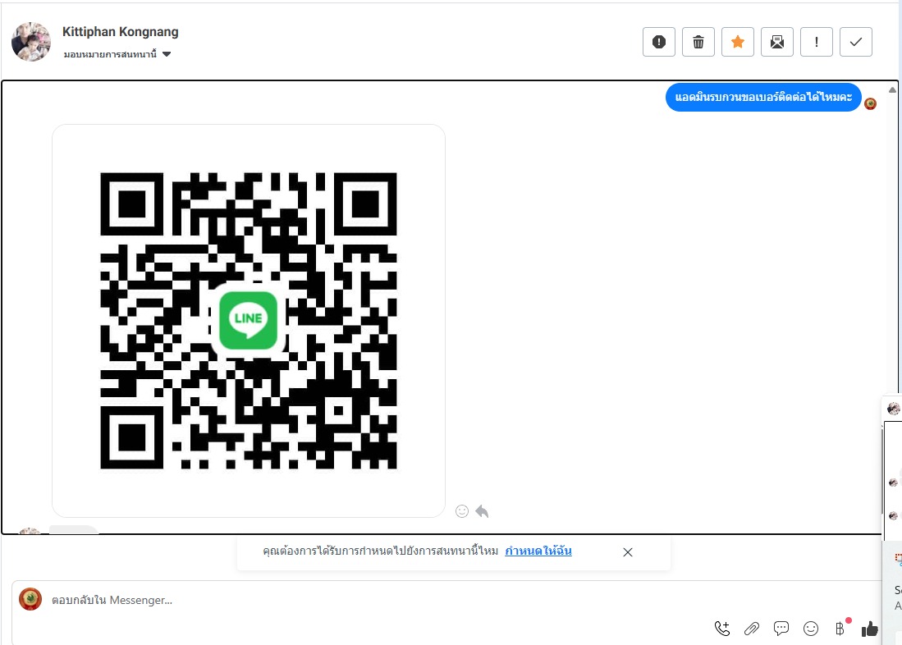The width and height of the screenshot is (902, 645).
Task: Send a thumbs-up like
Action: coord(870,629)
